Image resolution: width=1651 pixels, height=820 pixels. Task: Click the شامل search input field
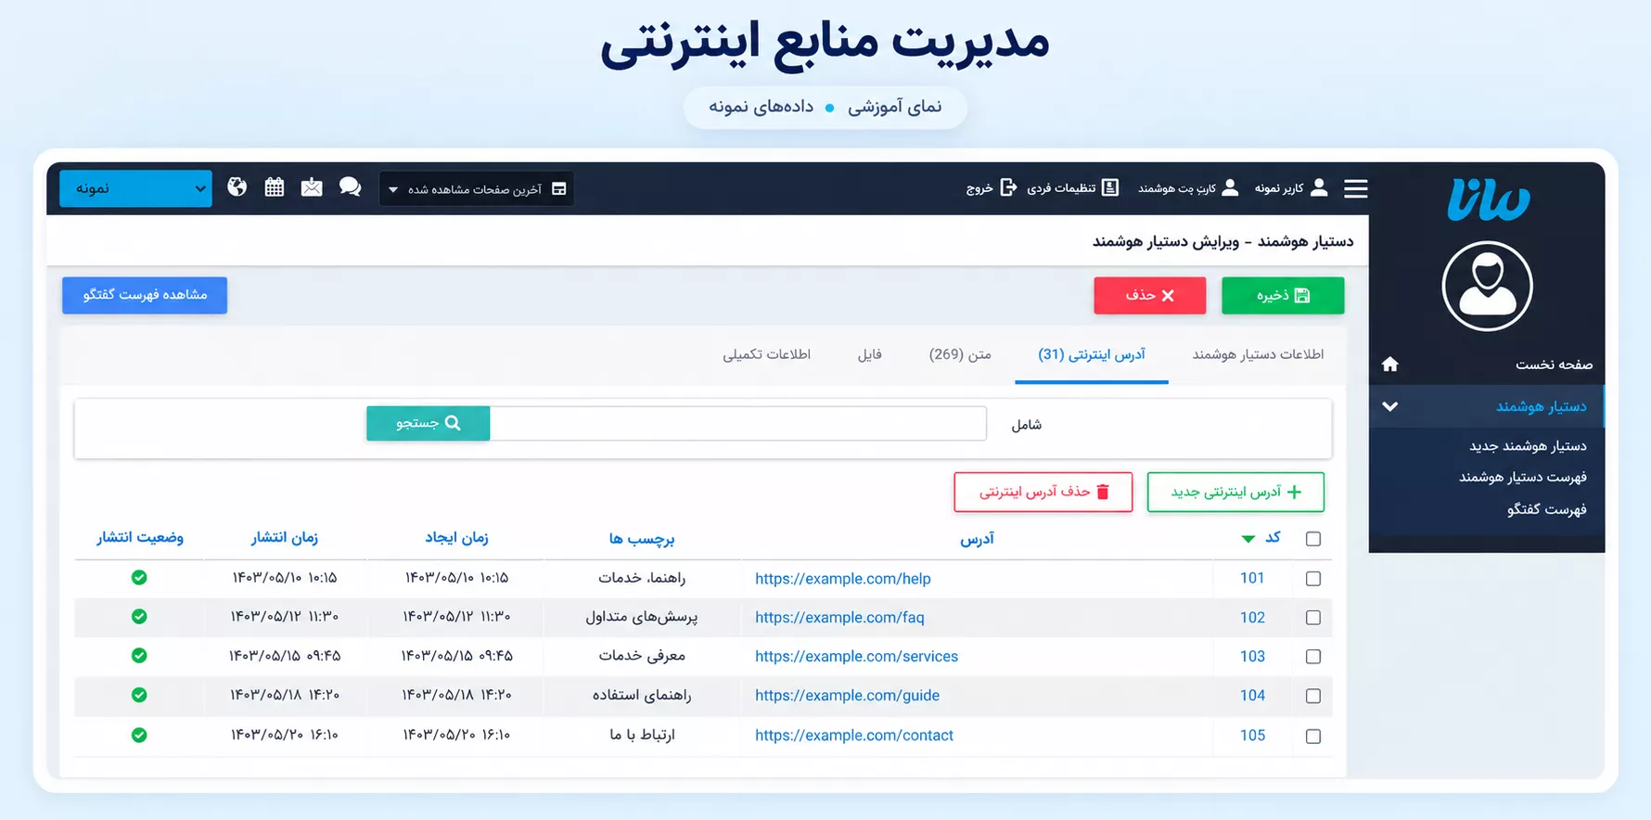click(x=738, y=423)
